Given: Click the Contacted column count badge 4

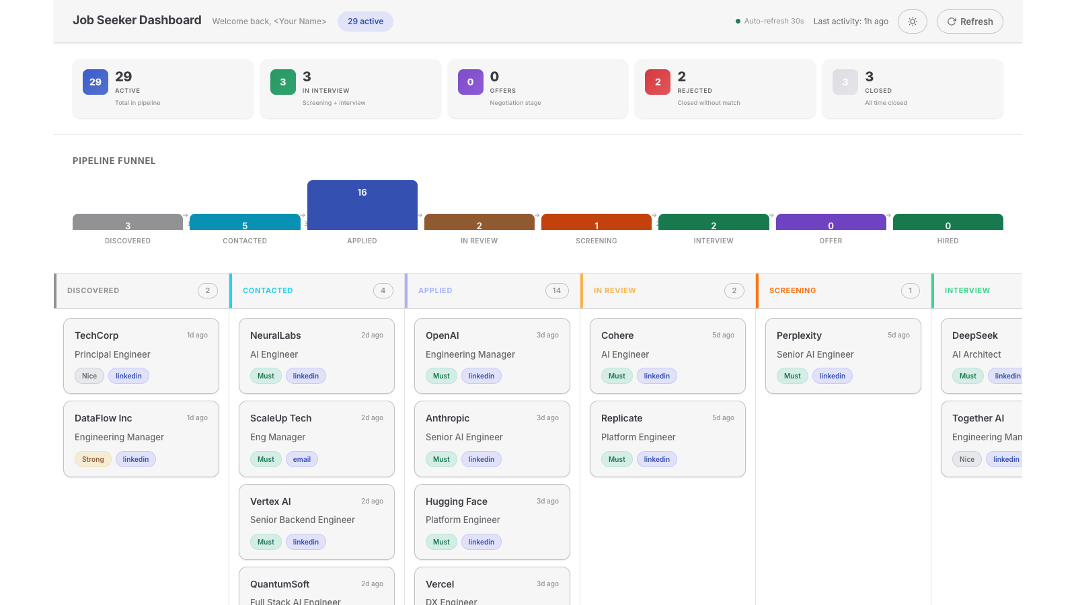Looking at the screenshot, I should pos(383,290).
